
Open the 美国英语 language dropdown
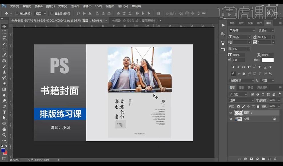point(242,81)
